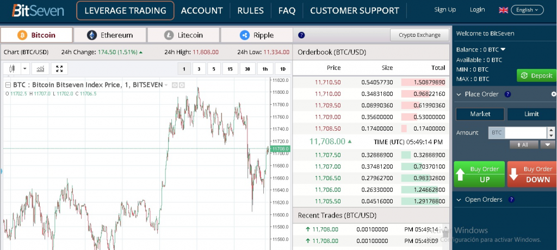Click the 11,710.50 ask price
Screen dimensions: 557x250
click(x=327, y=82)
